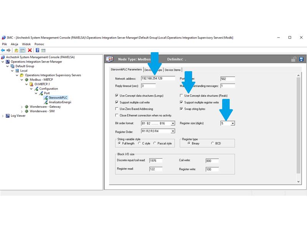Click the OI.MBTCP.1 node icon
The height and width of the screenshot is (230, 307).
31,84
